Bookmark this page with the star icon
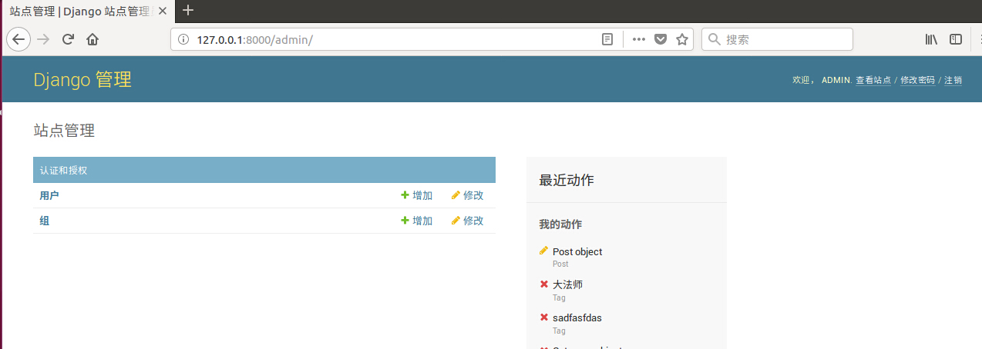Image resolution: width=982 pixels, height=349 pixels. click(681, 39)
